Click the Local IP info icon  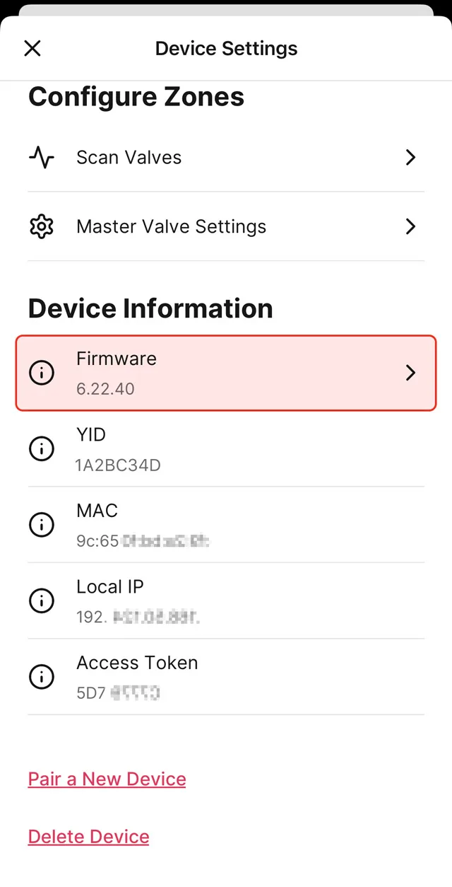point(42,601)
